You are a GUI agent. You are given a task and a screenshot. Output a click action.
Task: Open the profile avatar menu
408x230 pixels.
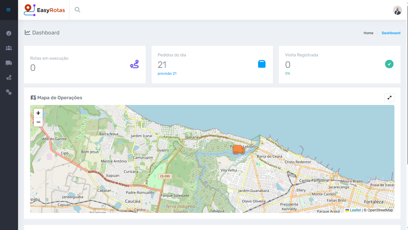pos(397,10)
